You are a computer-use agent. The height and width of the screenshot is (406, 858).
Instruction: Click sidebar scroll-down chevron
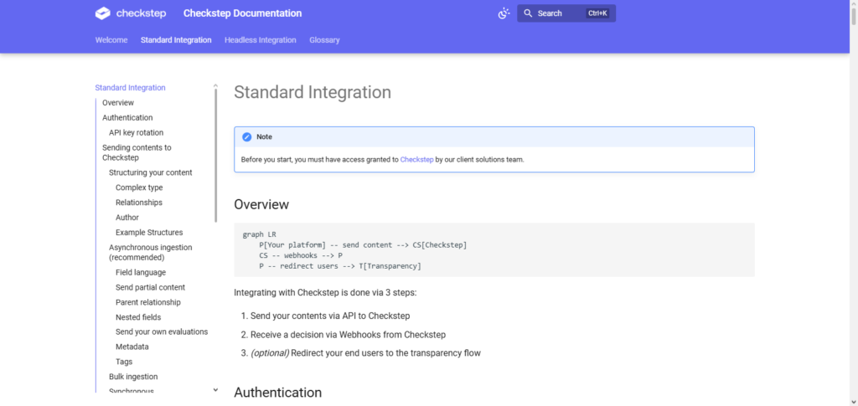click(x=215, y=389)
